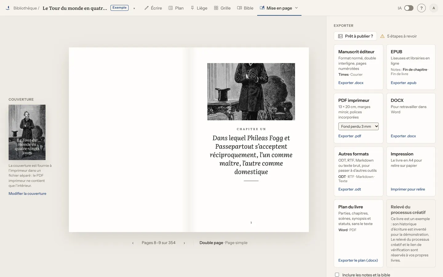Click 'Exporter le plan (.docx)'
This screenshot has width=443, height=277.
(358, 260)
